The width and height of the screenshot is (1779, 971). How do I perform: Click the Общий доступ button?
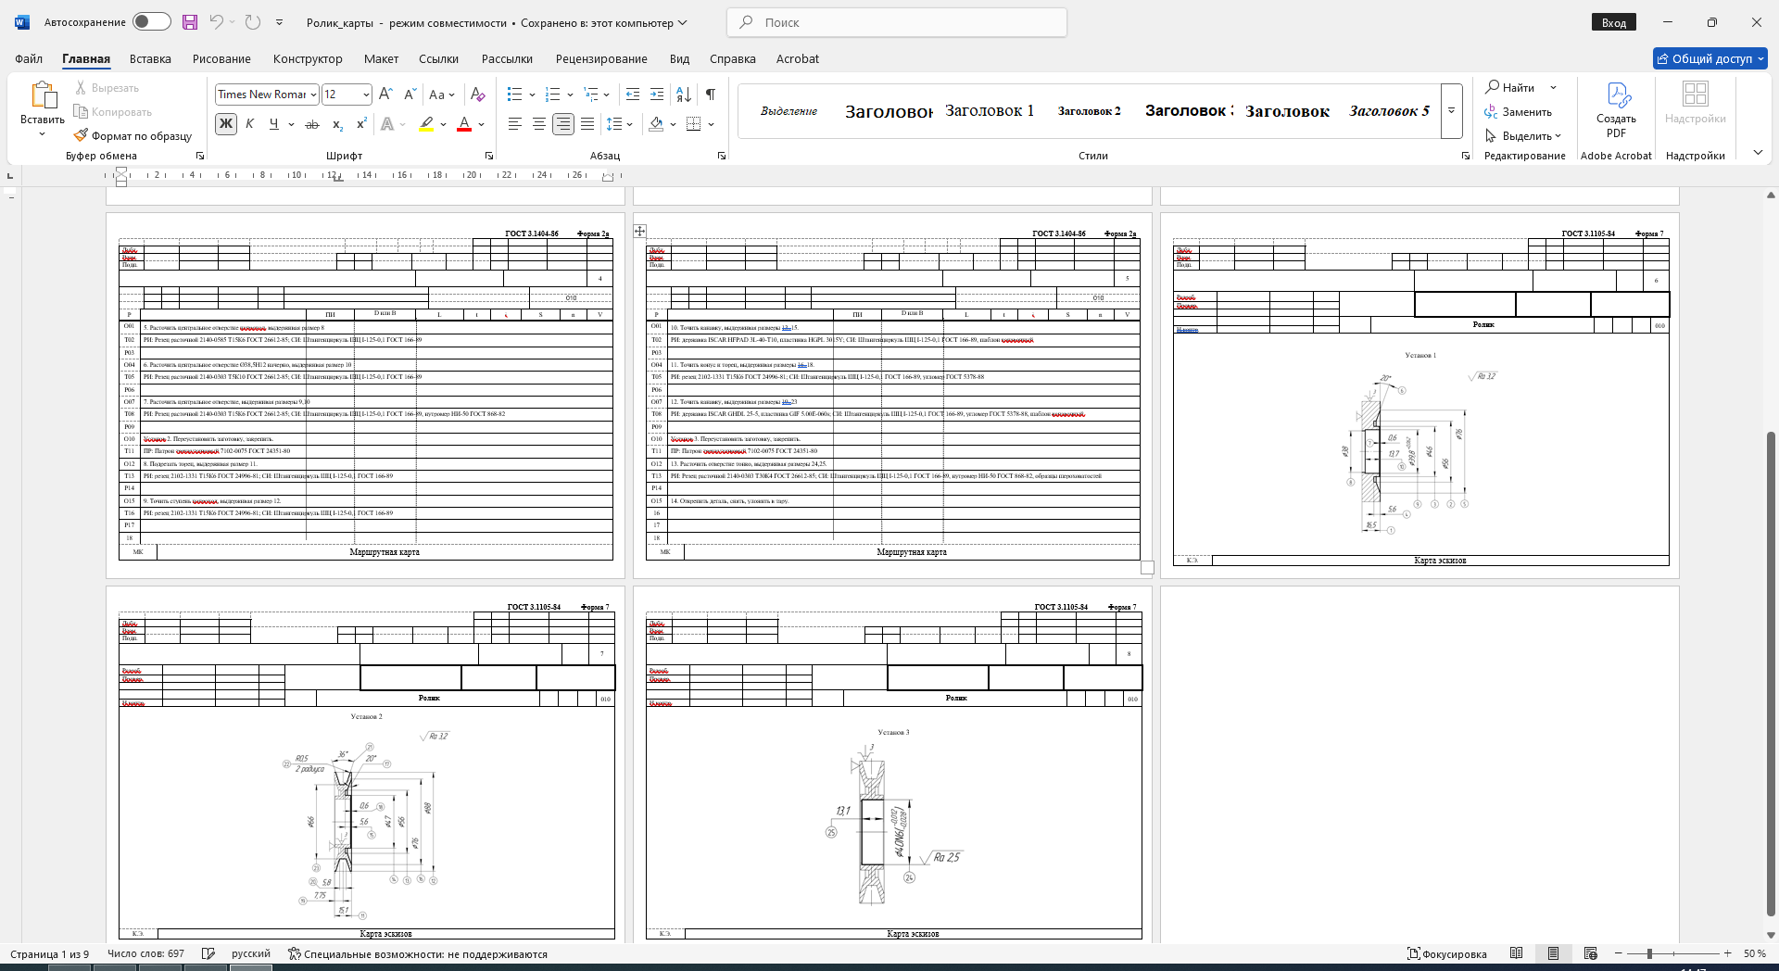[1710, 58]
